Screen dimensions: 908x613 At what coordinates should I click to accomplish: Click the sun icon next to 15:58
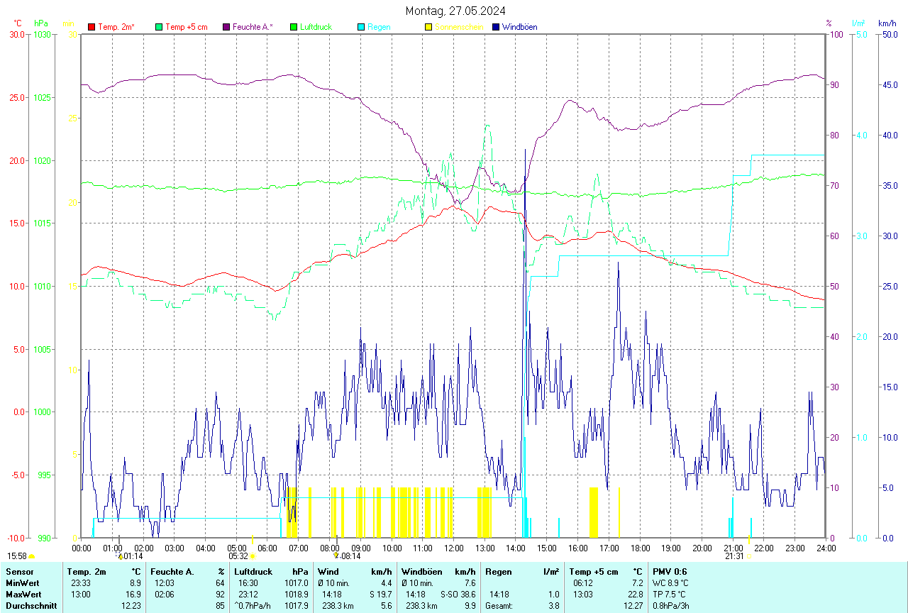32,556
